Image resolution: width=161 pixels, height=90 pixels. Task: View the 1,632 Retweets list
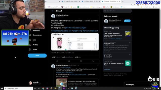[x=56, y=57]
